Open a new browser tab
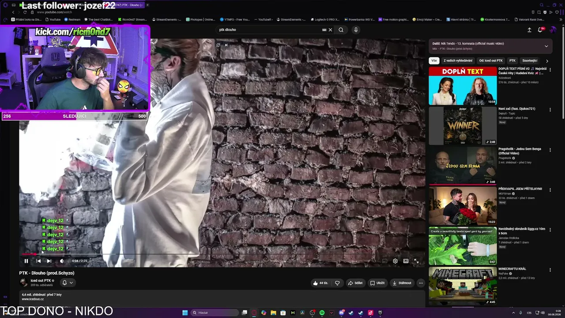The width and height of the screenshot is (565, 318). click(147, 5)
